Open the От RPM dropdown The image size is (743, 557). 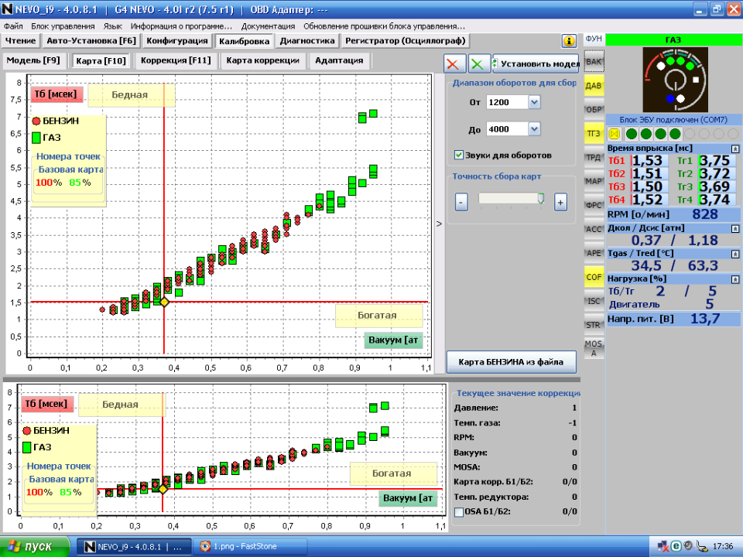pos(534,102)
